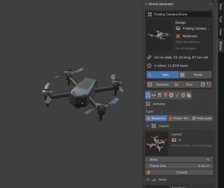Screen dimensions: 224x188
Task: Click the panel drag-handle dots icon
Action: pos(211,4)
